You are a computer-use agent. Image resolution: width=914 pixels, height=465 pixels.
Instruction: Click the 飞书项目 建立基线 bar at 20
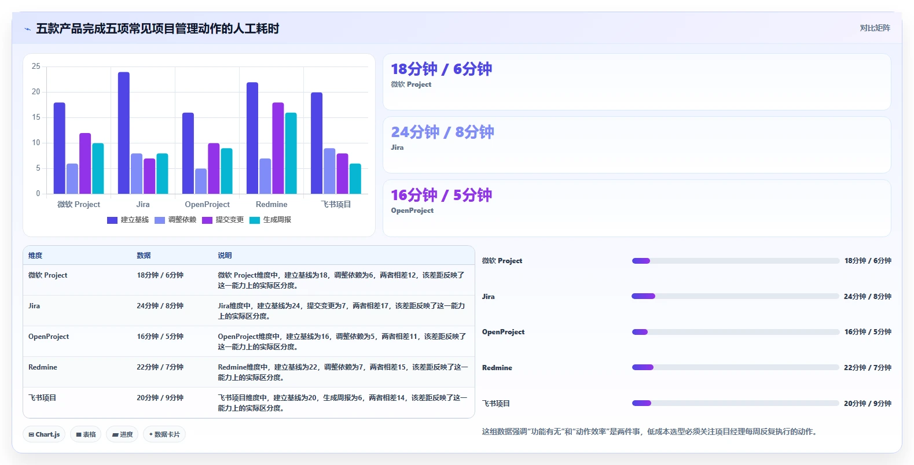(x=317, y=143)
